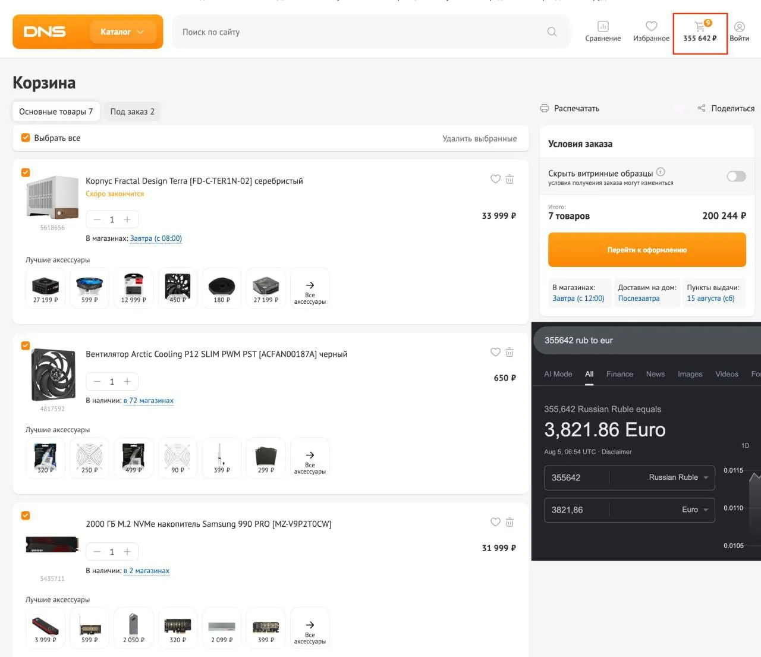Open all accessories arrow for Fractal case
Image resolution: width=761 pixels, height=657 pixels.
click(310, 288)
